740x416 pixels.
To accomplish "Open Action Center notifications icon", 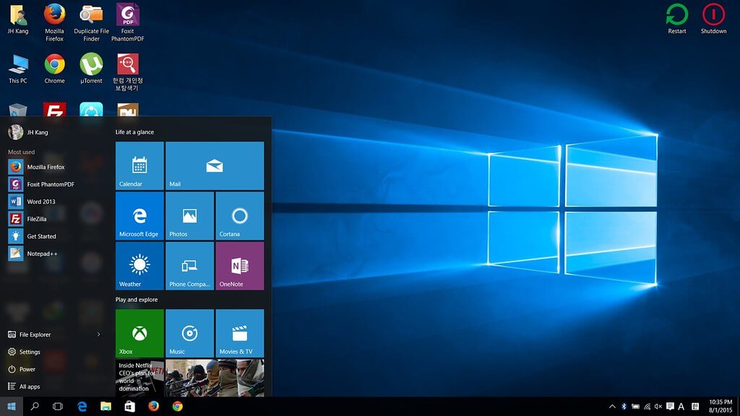I will [670, 407].
